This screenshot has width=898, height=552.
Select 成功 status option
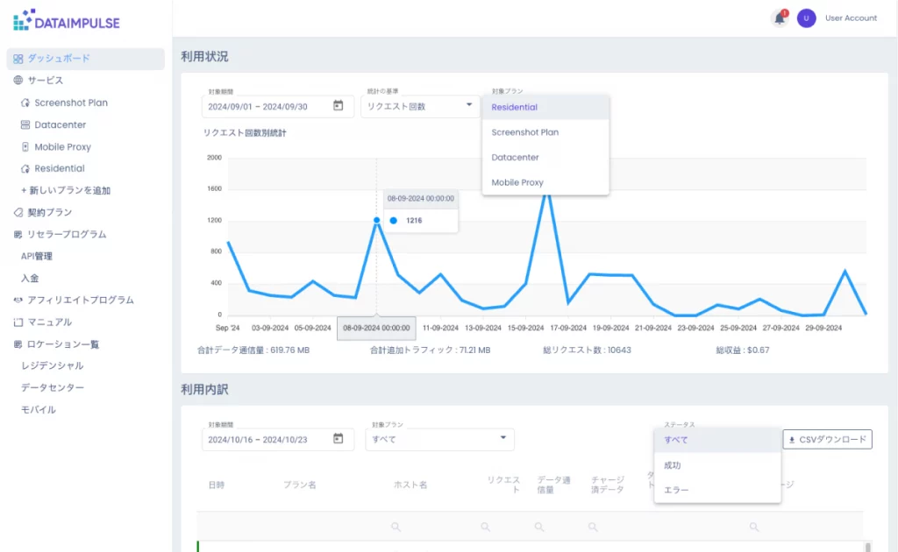(x=673, y=465)
